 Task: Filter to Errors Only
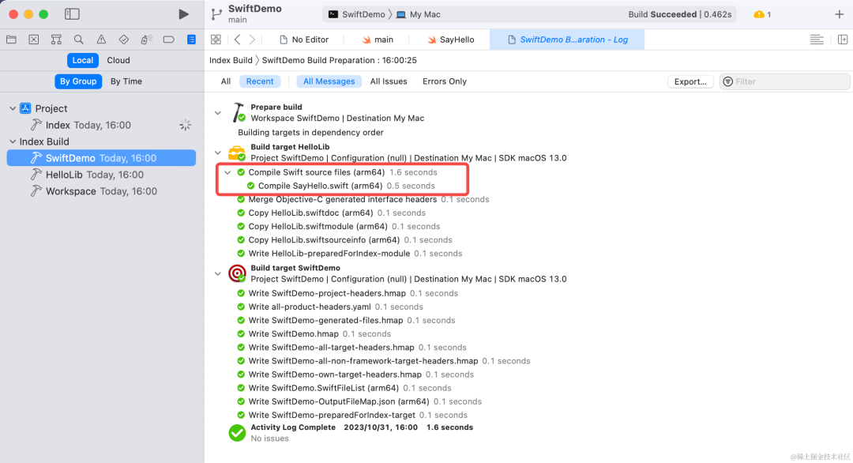click(445, 81)
